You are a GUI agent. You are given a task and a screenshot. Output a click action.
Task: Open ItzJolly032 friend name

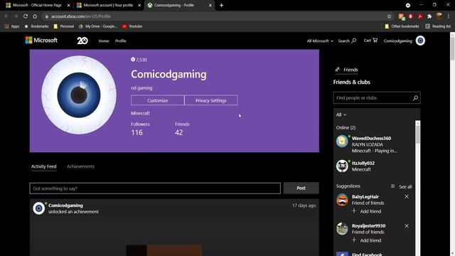click(363, 163)
